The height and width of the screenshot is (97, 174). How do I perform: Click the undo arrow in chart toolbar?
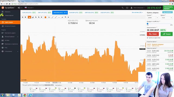[x=65, y=17]
